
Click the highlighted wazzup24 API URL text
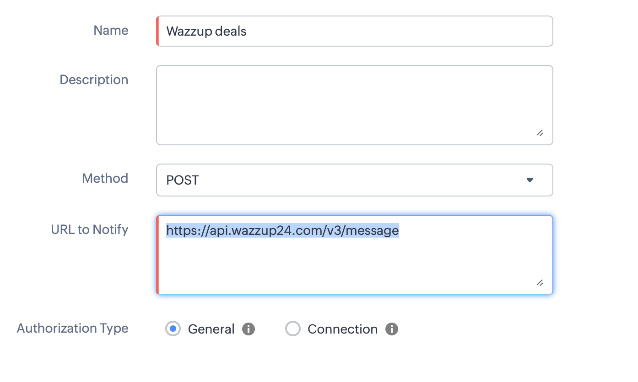pyautogui.click(x=282, y=230)
